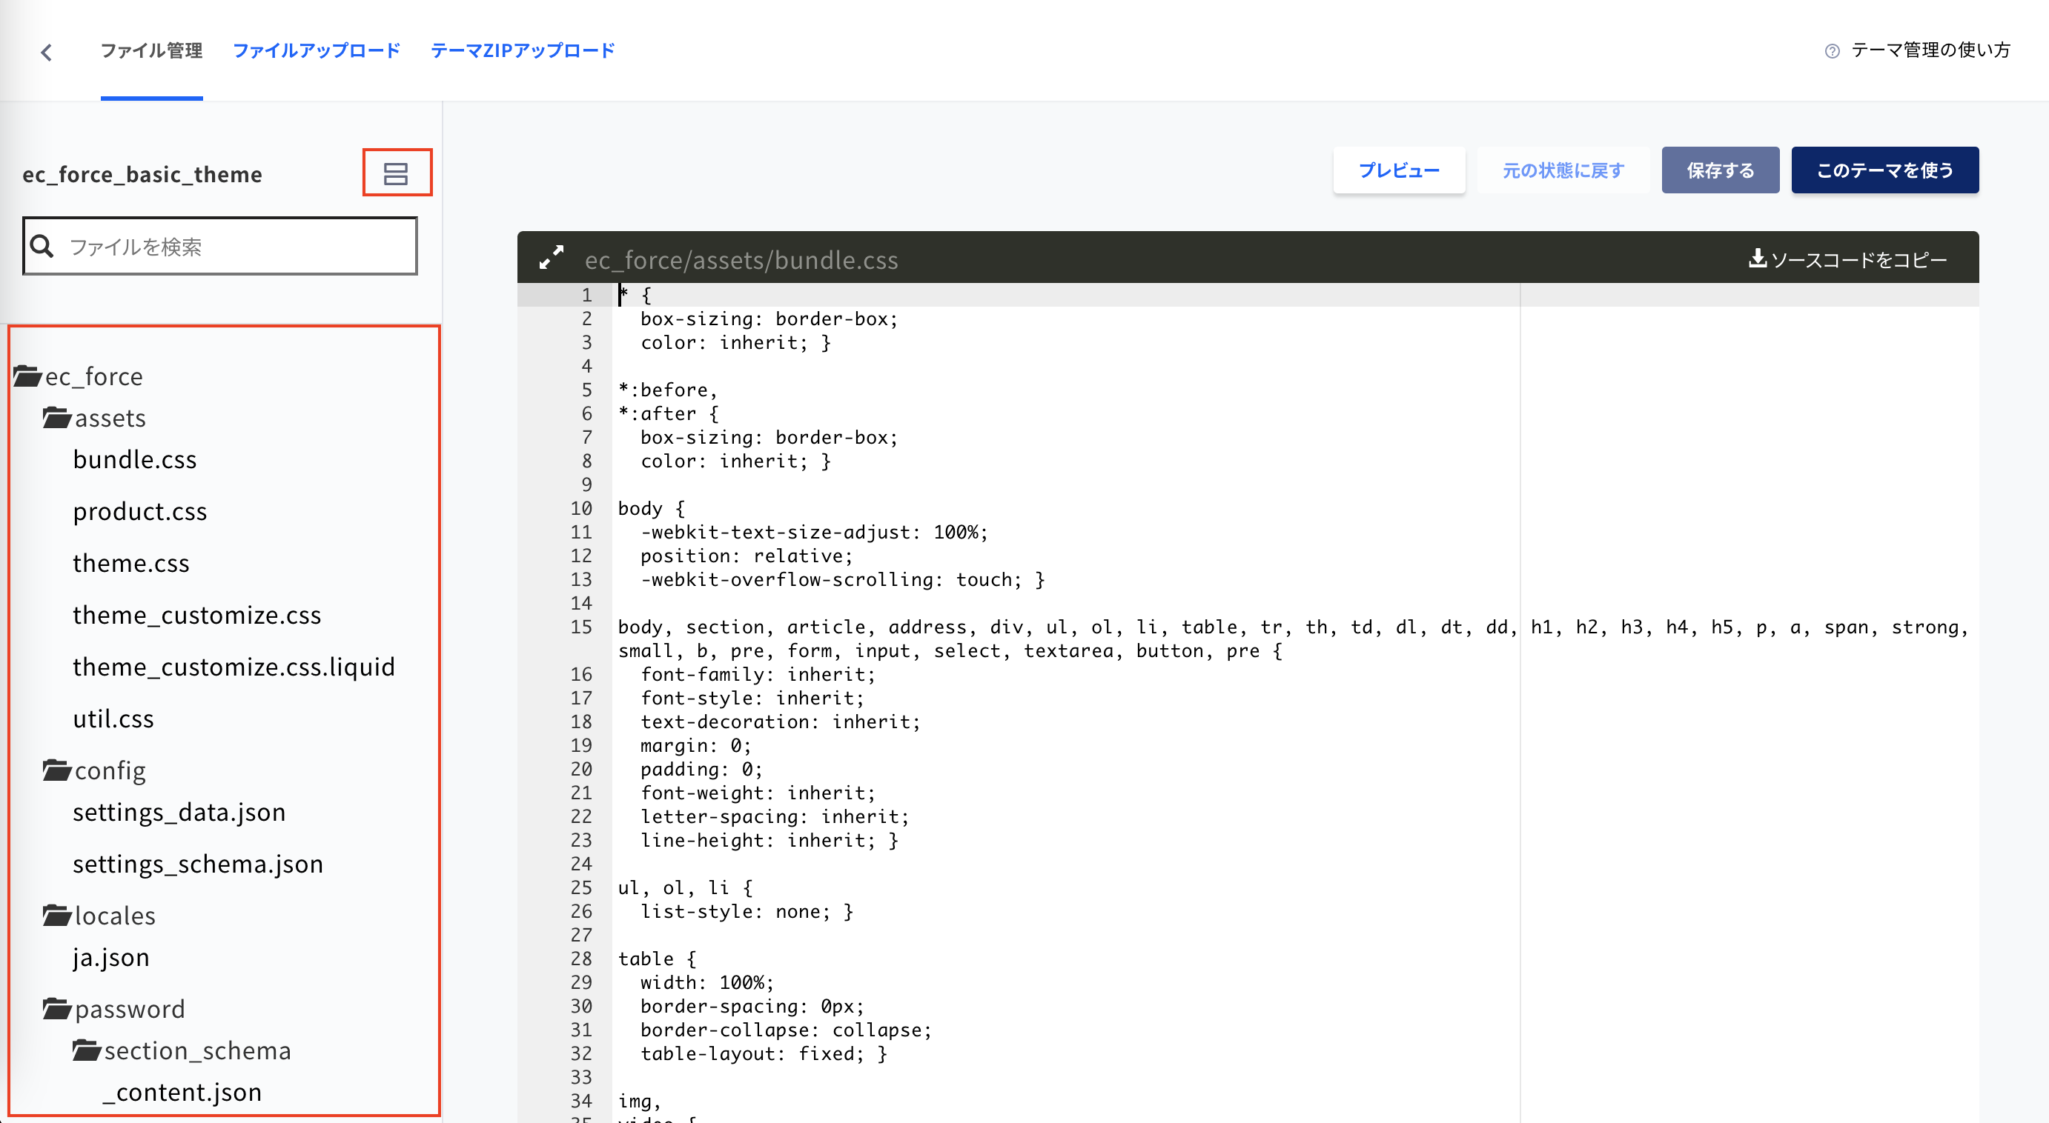This screenshot has height=1123, width=2049.
Task: Open util.css file
Action: [x=113, y=719]
